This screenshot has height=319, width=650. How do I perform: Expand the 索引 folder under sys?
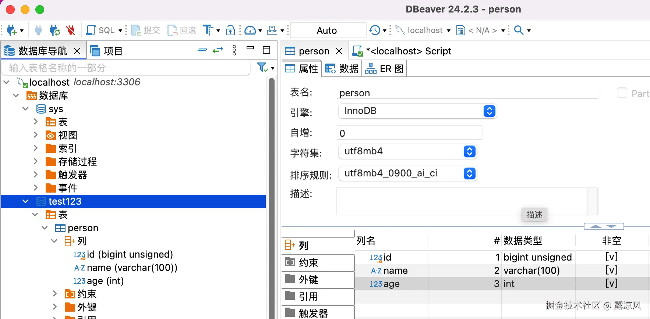click(x=36, y=148)
